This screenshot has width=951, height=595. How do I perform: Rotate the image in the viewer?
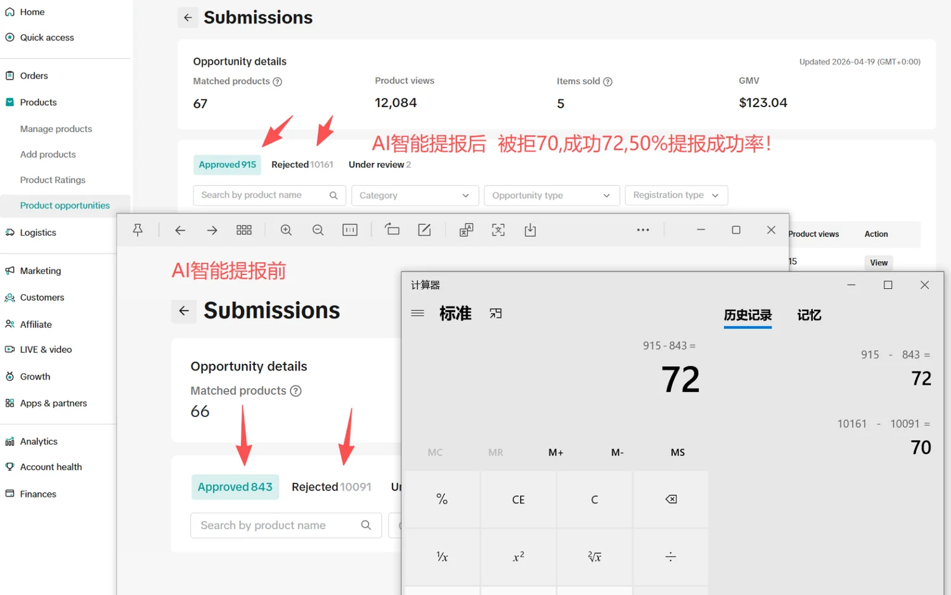[x=392, y=229]
